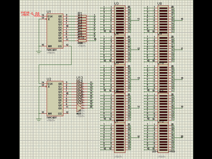Click terminal label 11 right of U3
This screenshot has height=159, width=212.
[138, 19]
